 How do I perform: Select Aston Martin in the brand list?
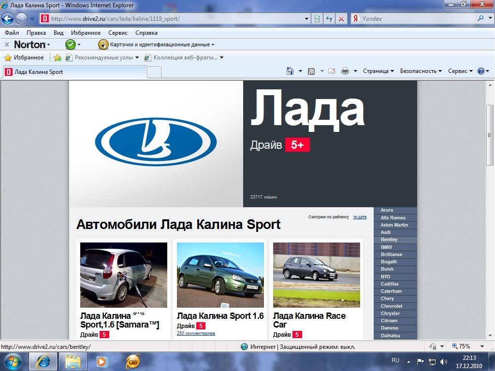pyautogui.click(x=395, y=225)
